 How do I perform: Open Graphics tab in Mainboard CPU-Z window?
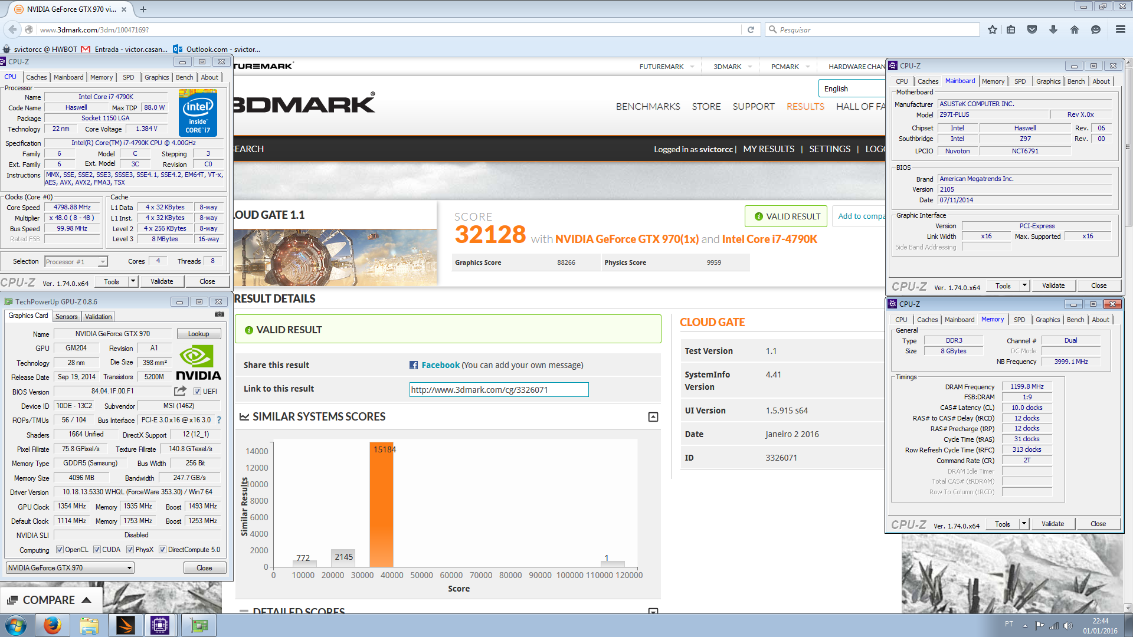(x=1048, y=81)
